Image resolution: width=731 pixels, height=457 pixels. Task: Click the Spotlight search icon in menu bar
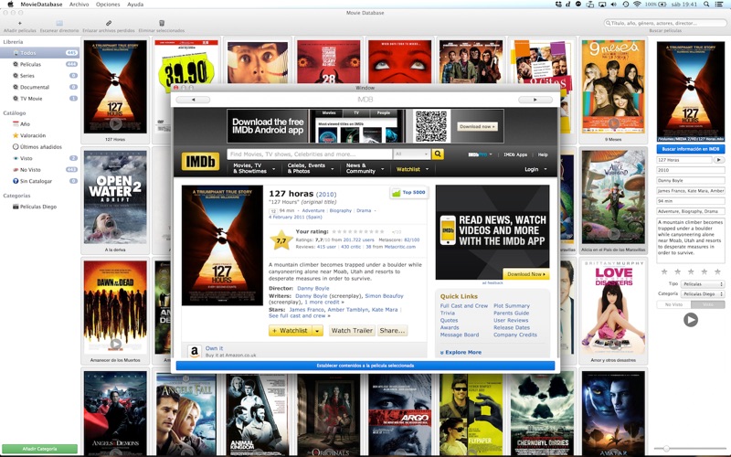pyautogui.click(x=706, y=5)
